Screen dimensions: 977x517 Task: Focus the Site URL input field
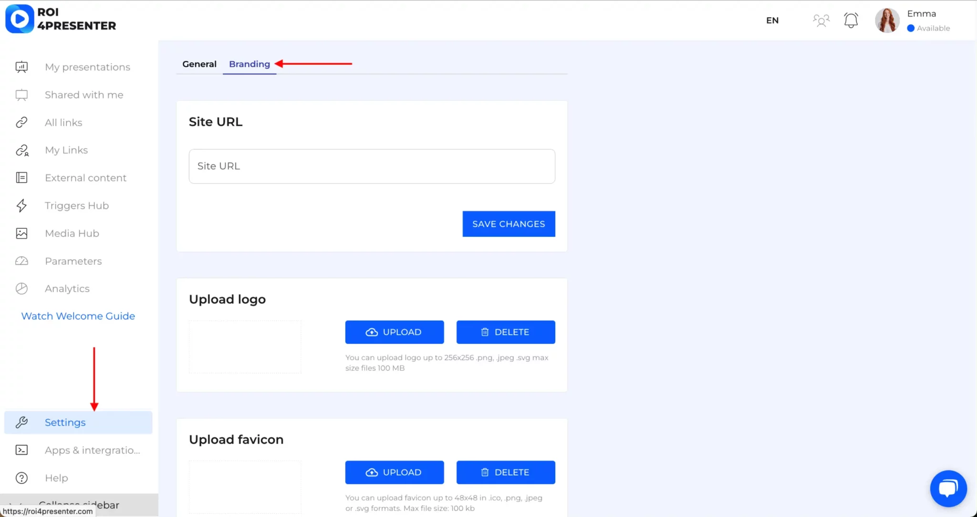coord(372,166)
